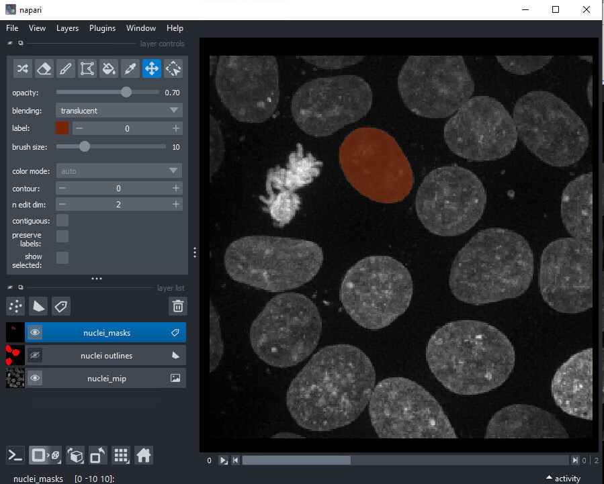604x484 pixels.
Task: Open the color mode dropdown
Action: 119,171
